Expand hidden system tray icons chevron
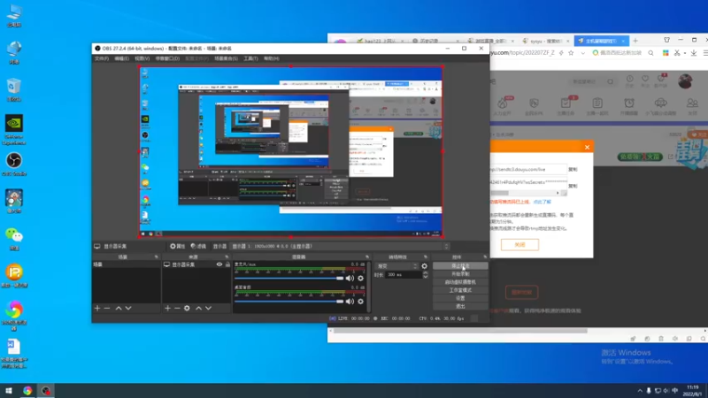708x398 pixels. [x=639, y=391]
